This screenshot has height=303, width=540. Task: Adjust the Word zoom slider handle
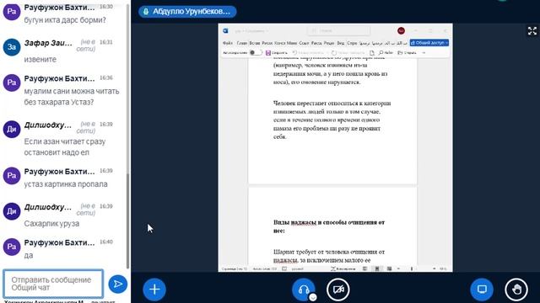pyautogui.click(x=412, y=268)
